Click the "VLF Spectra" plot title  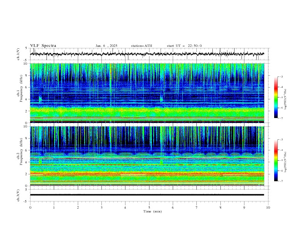point(43,46)
